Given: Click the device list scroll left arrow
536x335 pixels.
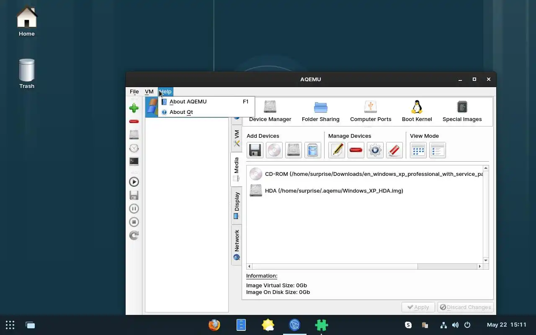Looking at the screenshot, I should 250,266.
